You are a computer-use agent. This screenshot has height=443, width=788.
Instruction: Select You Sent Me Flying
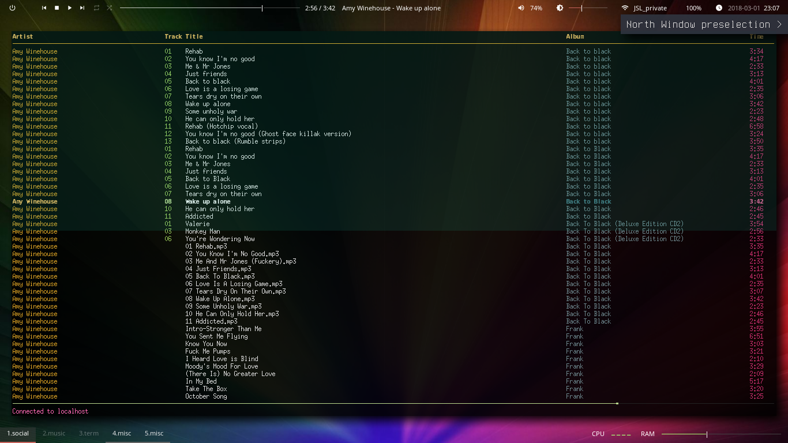[x=216, y=336]
